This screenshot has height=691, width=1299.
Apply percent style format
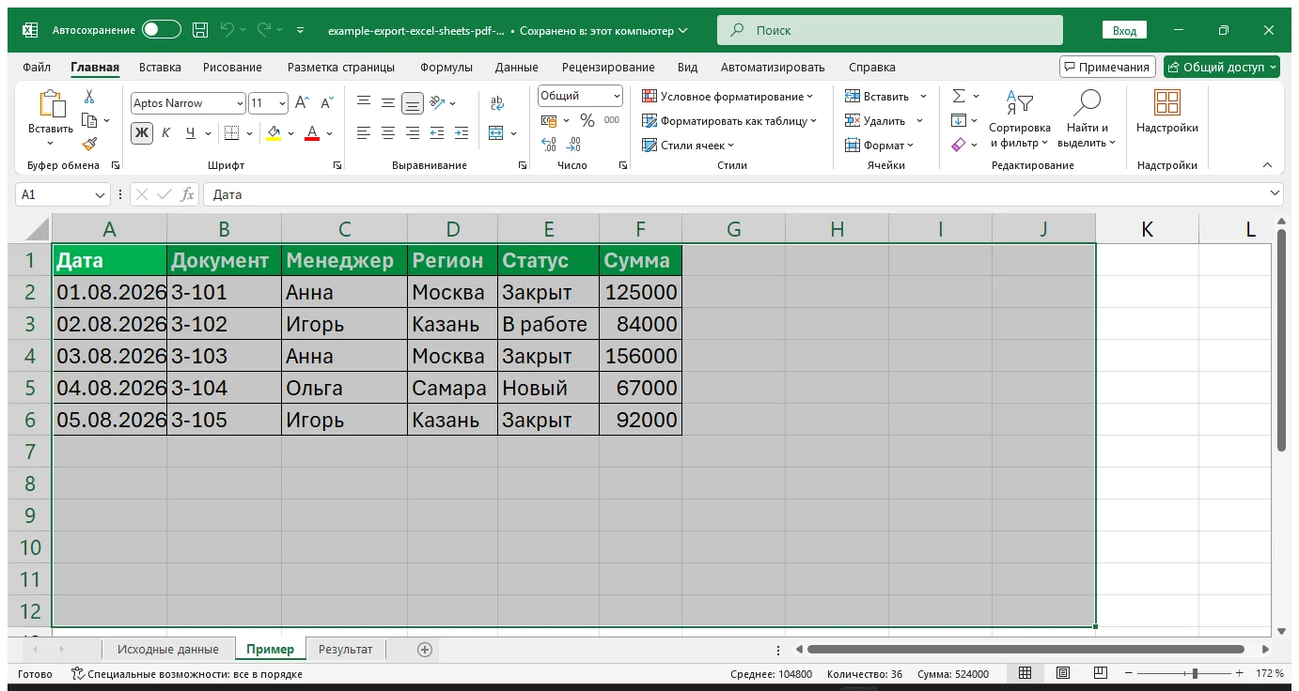587,120
